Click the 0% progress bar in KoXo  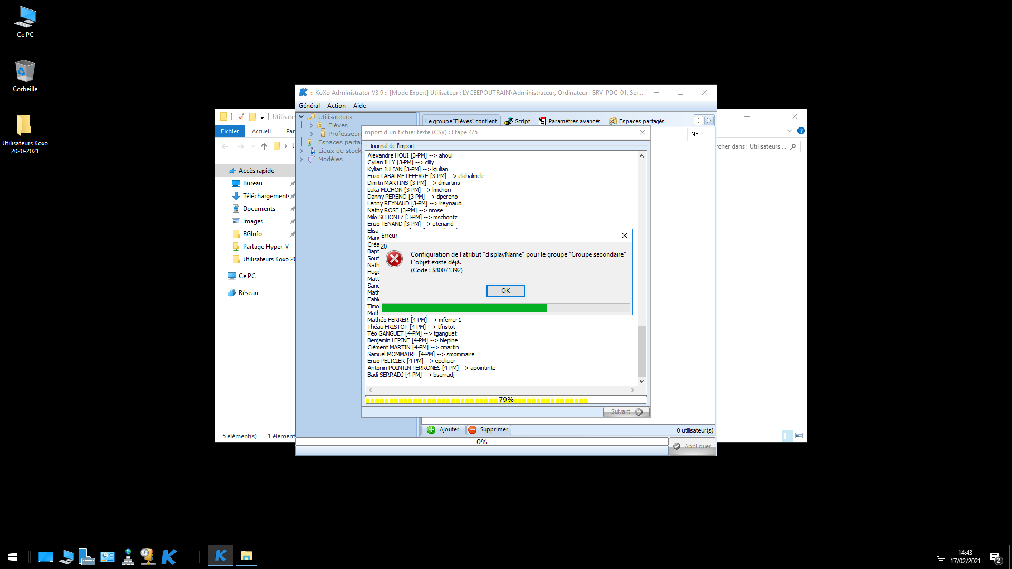click(x=482, y=442)
